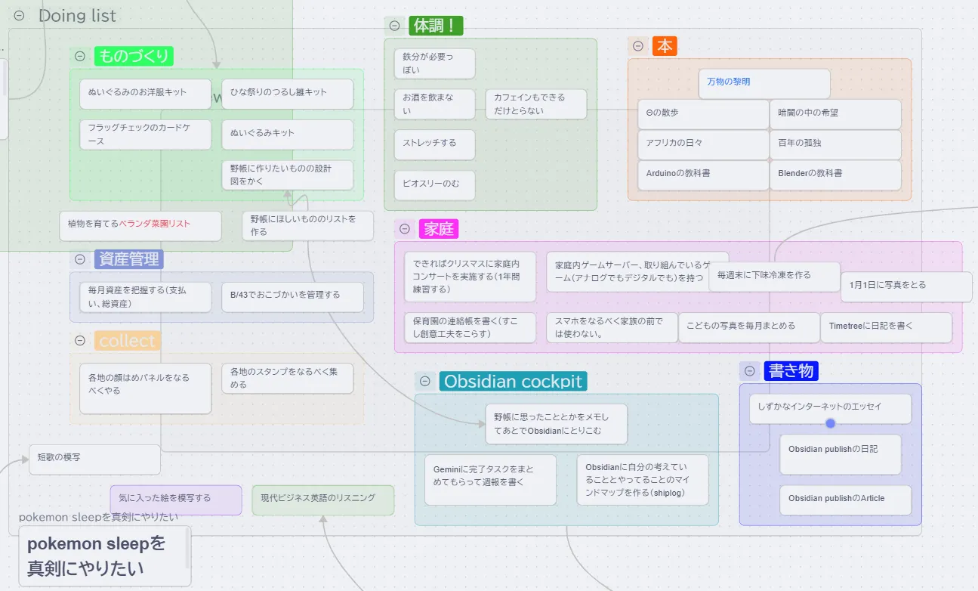
Task: Select the Θの散歩 book card
Action: pyautogui.click(x=703, y=114)
